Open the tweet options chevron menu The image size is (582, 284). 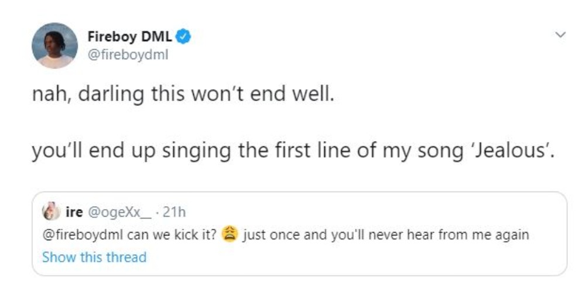click(560, 35)
